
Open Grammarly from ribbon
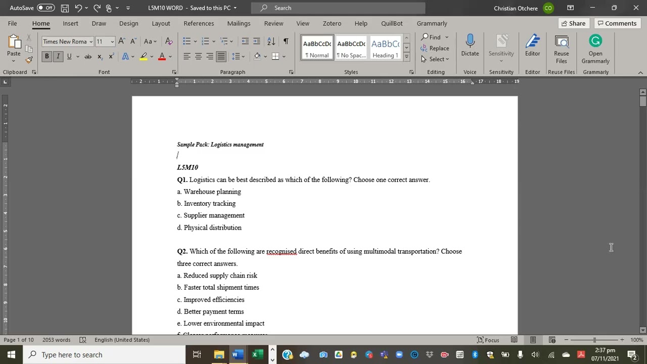[595, 49]
